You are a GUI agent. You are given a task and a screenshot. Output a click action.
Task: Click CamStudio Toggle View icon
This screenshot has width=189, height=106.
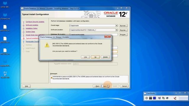click(159, 98)
